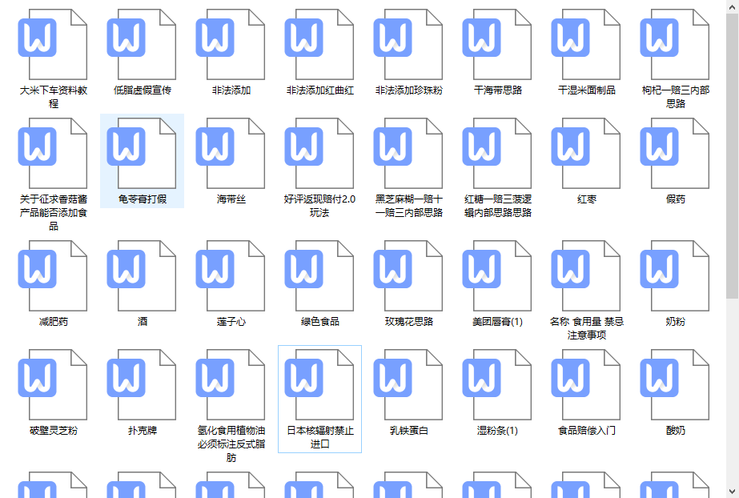Select the 扑克牌 document icon
This screenshot has height=498, width=739.
(142, 384)
